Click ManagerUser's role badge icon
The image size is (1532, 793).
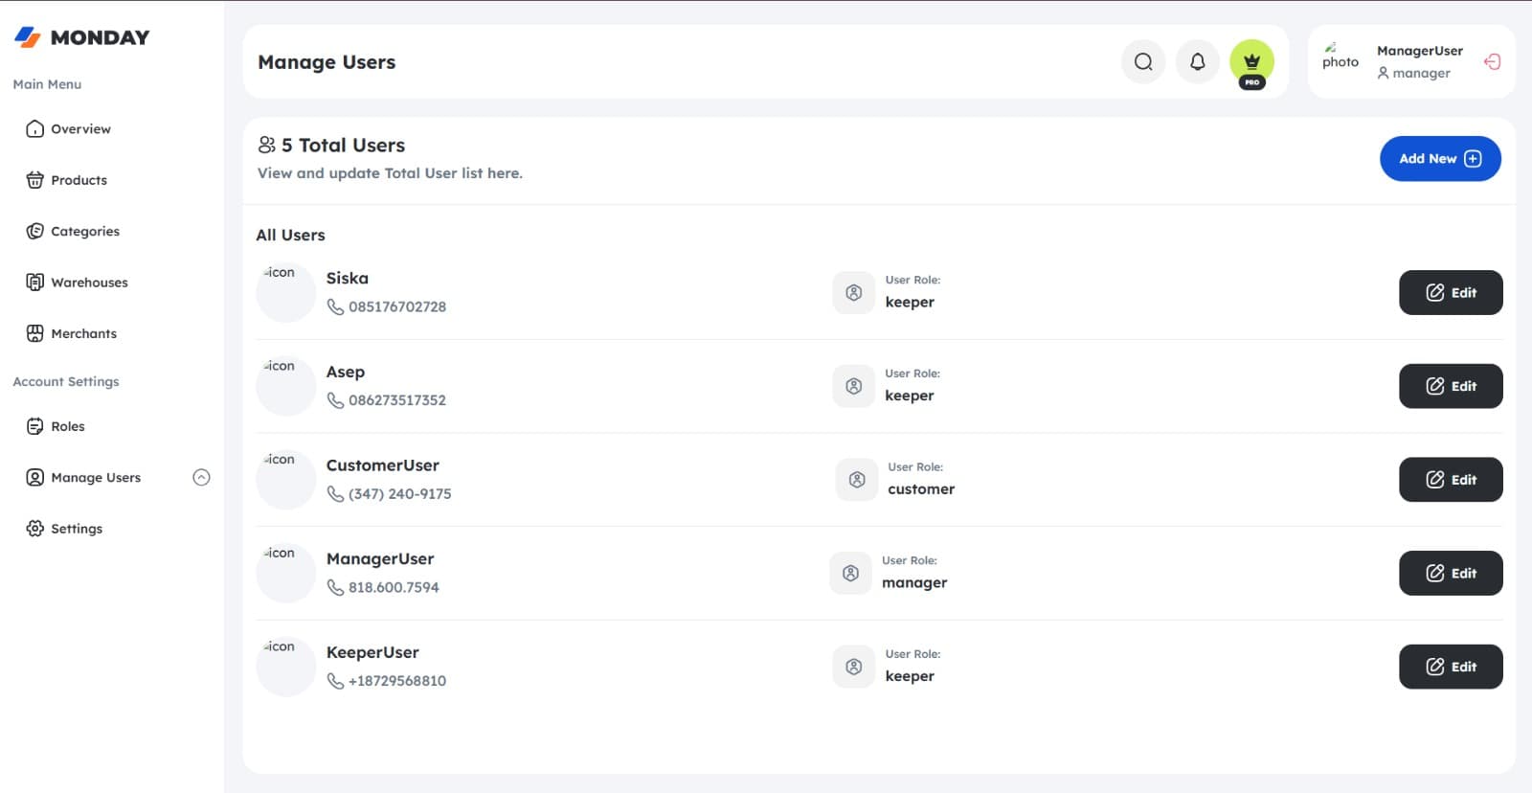(850, 574)
